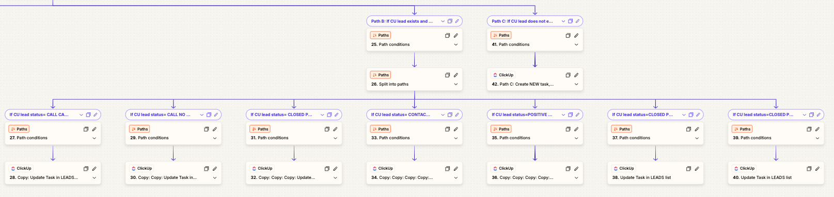Edit step 25 Path conditions with pencil
Viewport: 834px width, 197px height.
coord(456,36)
